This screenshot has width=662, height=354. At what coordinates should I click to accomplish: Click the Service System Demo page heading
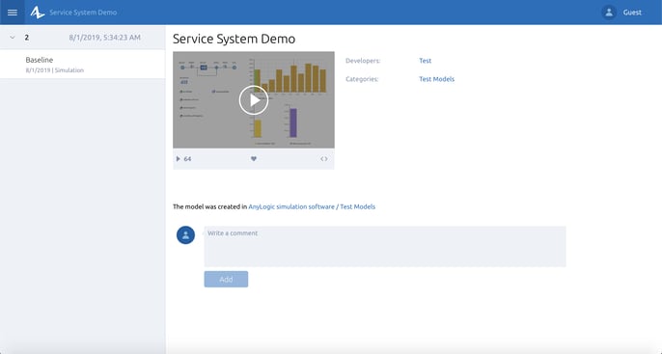pyautogui.click(x=234, y=39)
